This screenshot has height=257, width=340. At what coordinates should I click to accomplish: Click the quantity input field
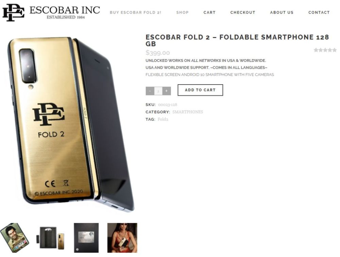point(158,91)
